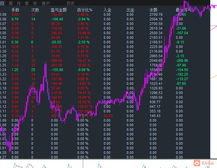Click lot size 1.08
Viewport: 217px width, 168px height.
tap(15, 84)
